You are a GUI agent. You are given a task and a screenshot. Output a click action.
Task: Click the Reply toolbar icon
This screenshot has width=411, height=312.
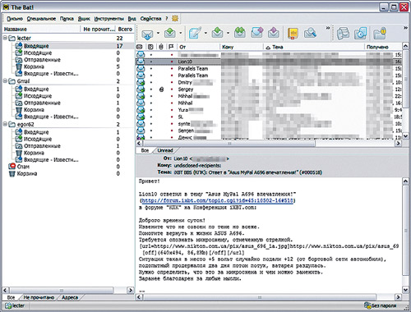click(x=218, y=33)
